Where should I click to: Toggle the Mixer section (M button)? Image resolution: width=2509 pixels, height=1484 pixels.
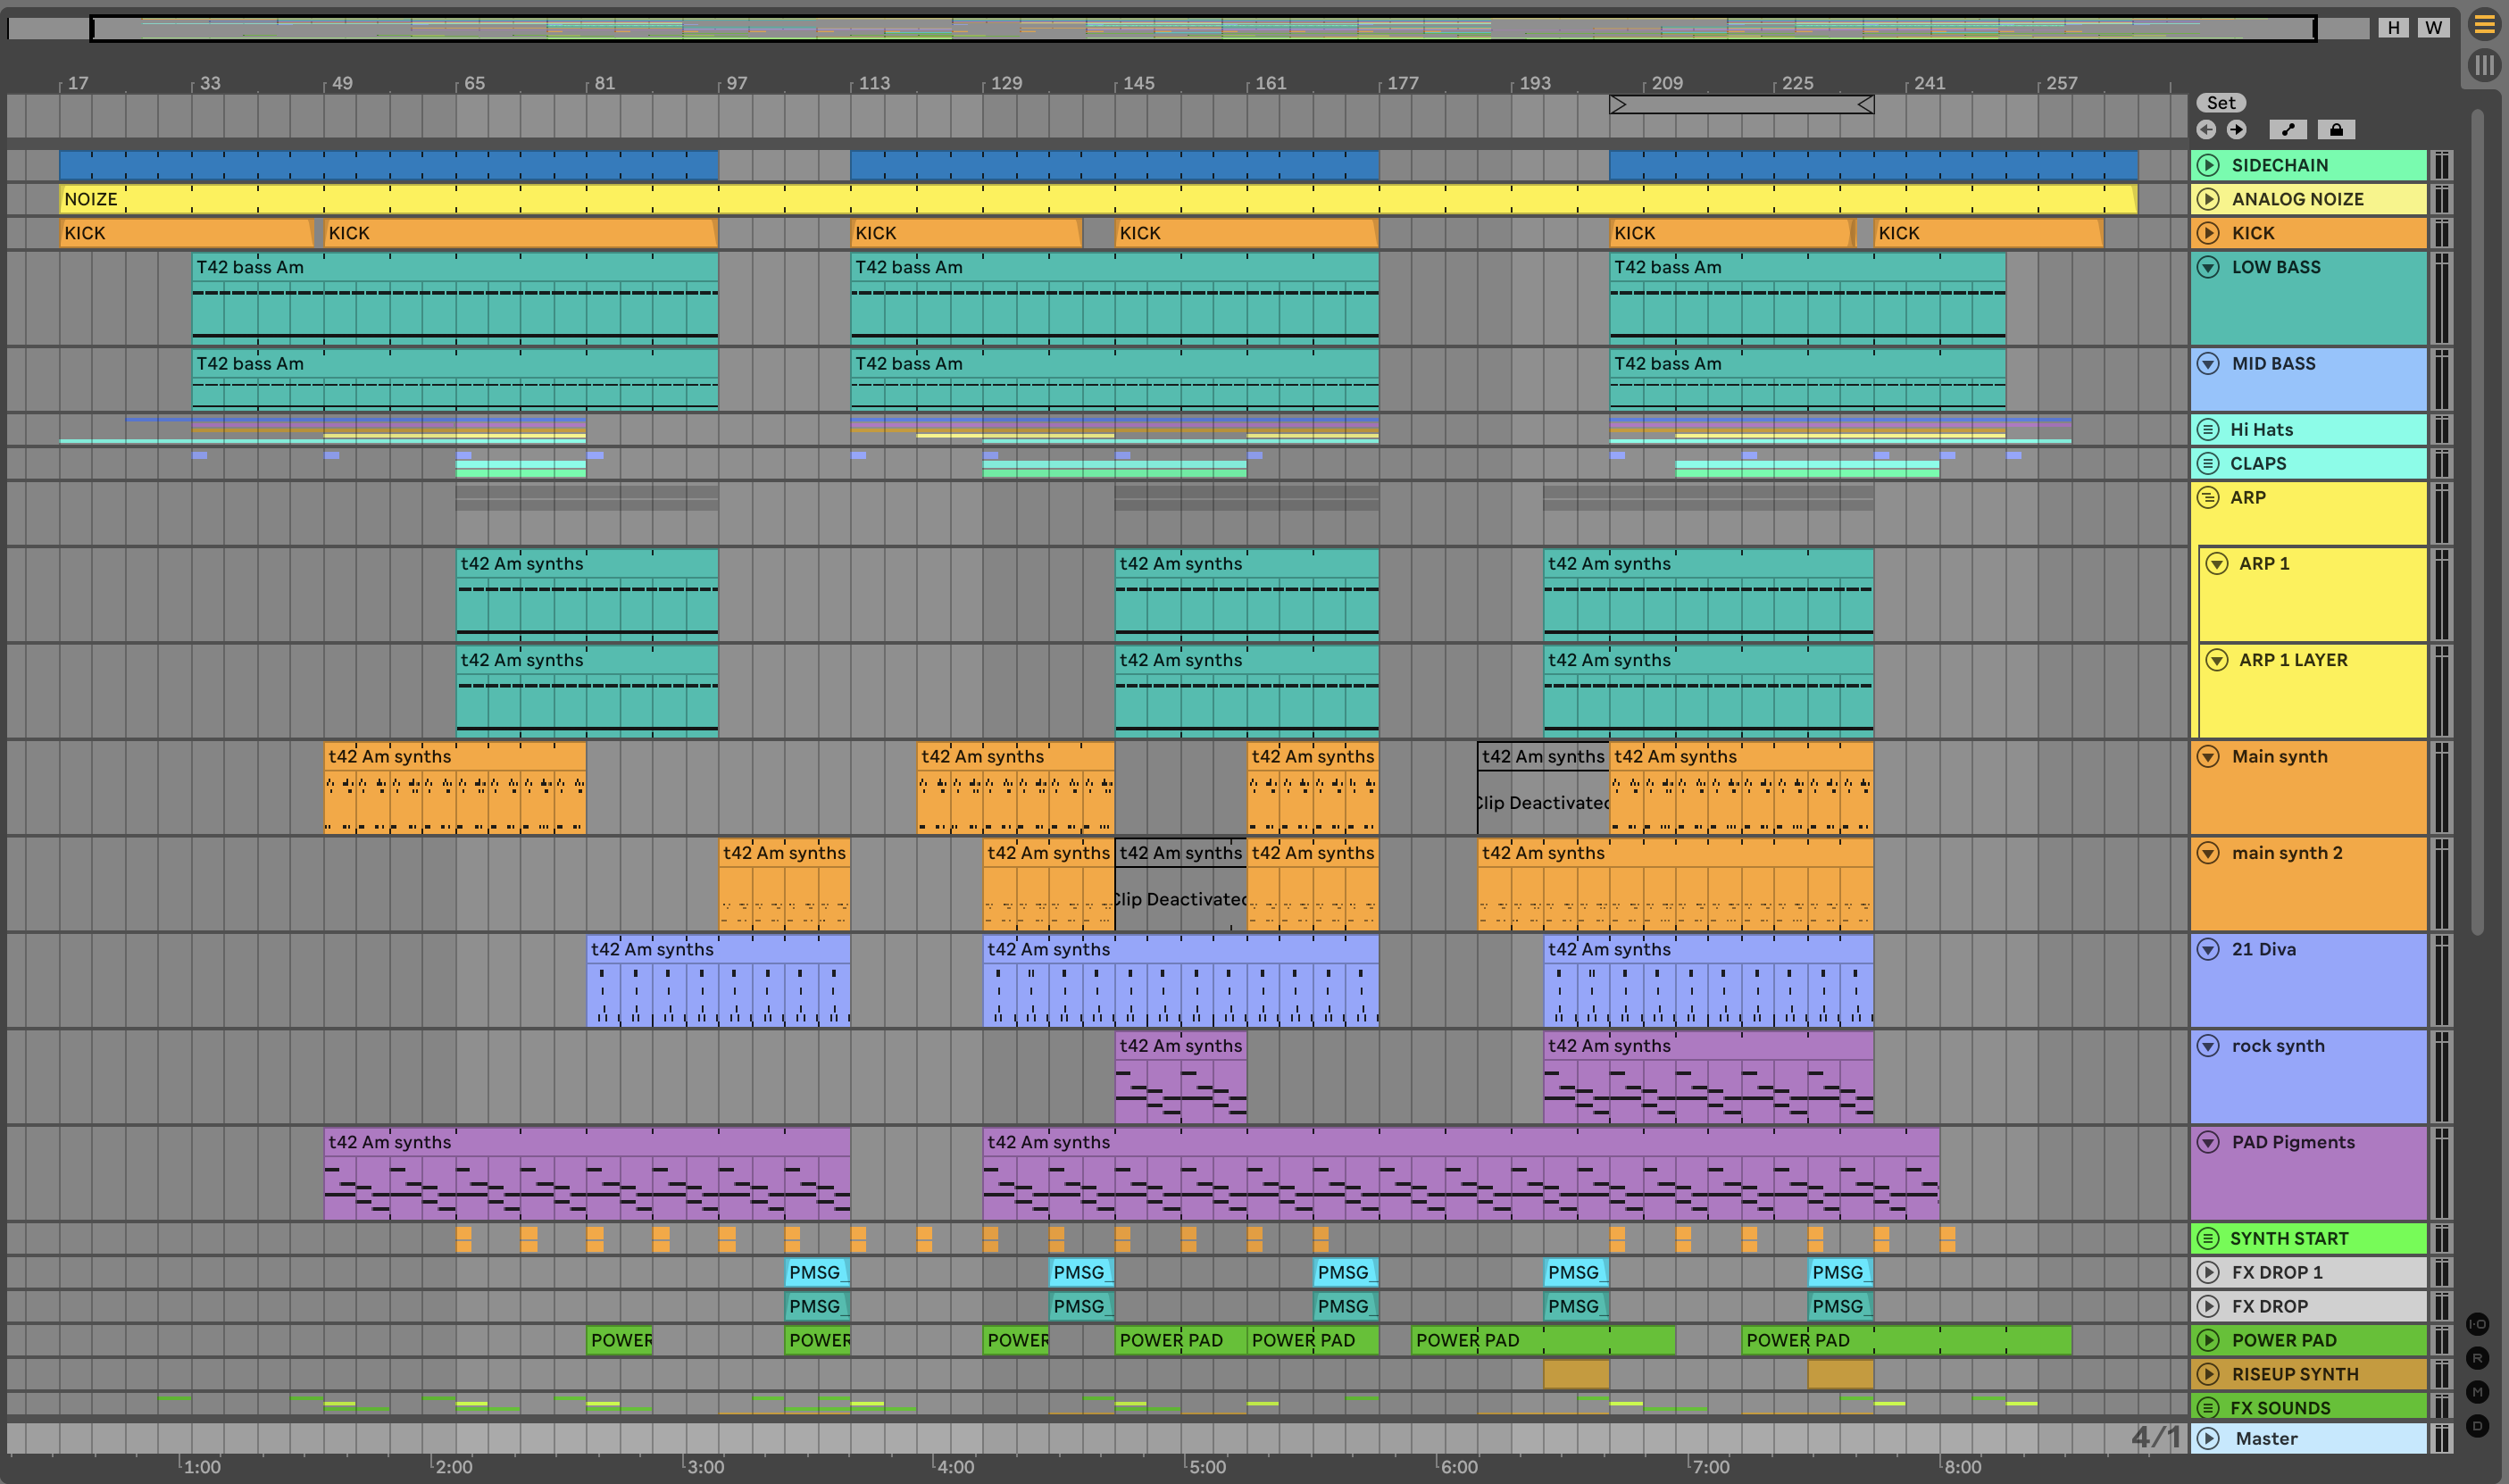point(2477,1392)
